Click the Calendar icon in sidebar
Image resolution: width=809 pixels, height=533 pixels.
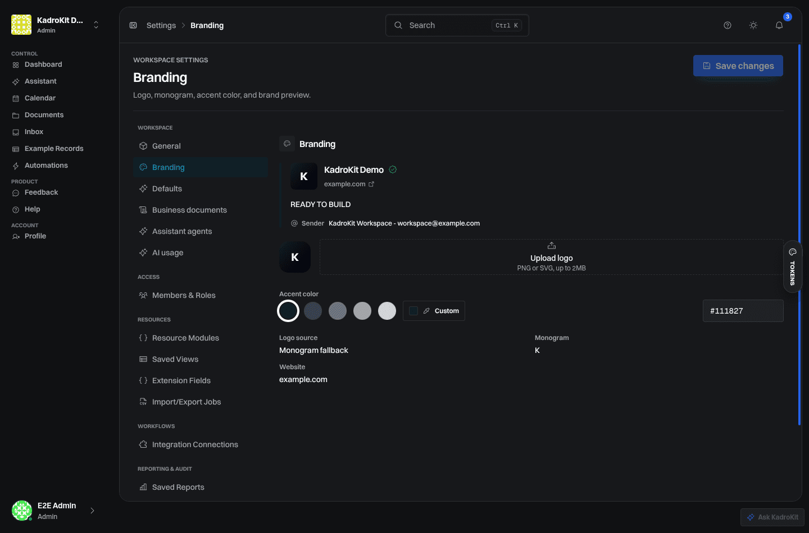point(16,99)
